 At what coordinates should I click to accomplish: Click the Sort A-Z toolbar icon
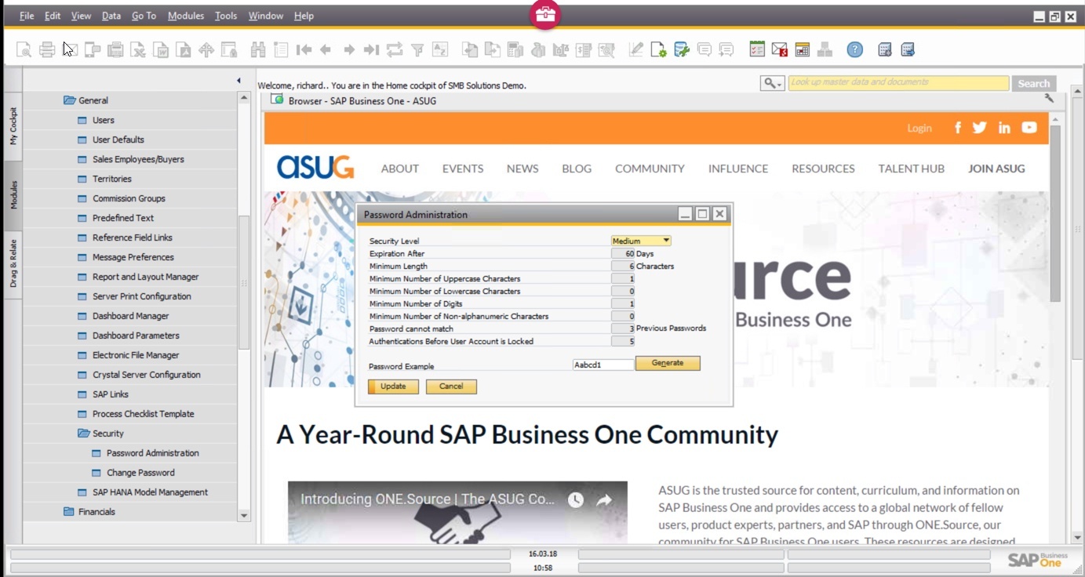pos(440,50)
